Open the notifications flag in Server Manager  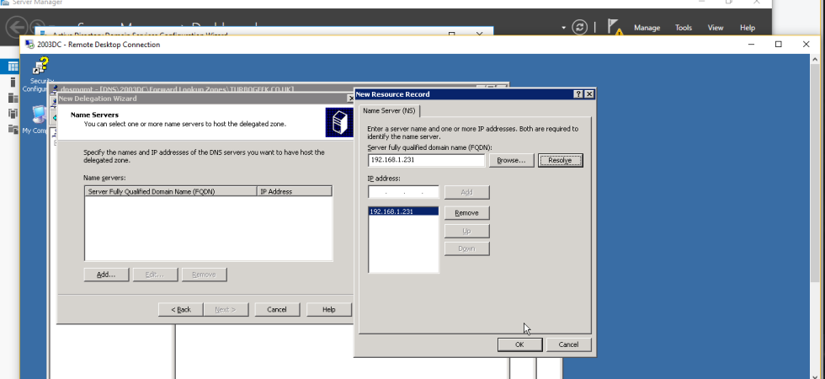click(x=614, y=26)
